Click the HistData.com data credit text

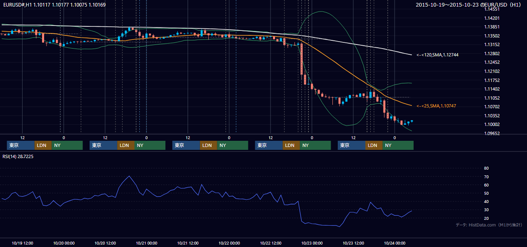coord(489,225)
